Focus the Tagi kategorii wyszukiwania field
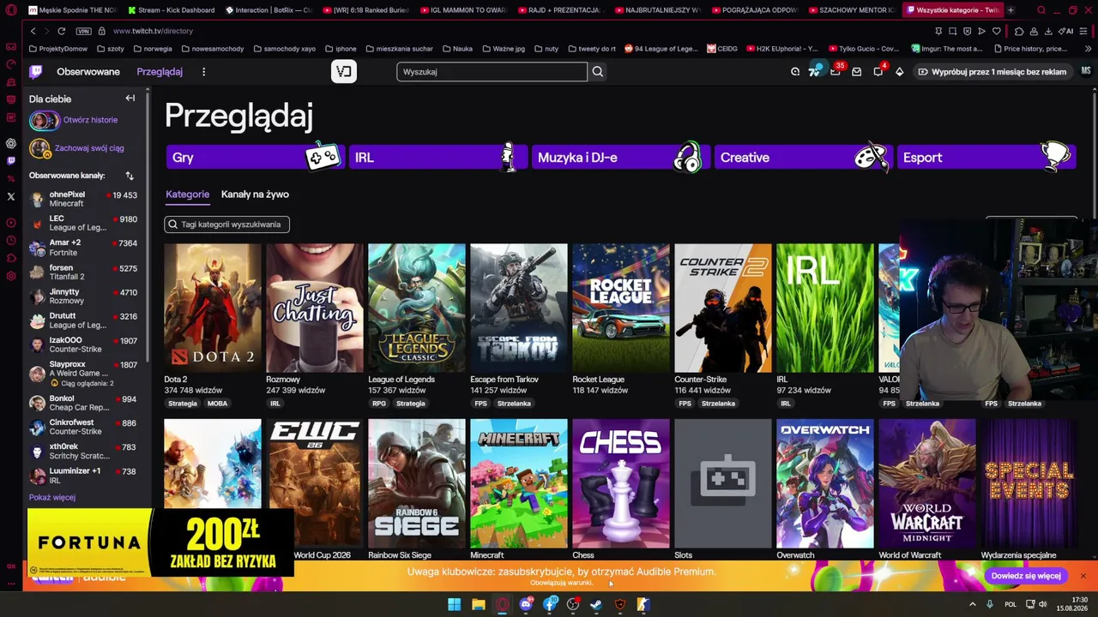Screen dimensions: 1098x617 [227, 225]
